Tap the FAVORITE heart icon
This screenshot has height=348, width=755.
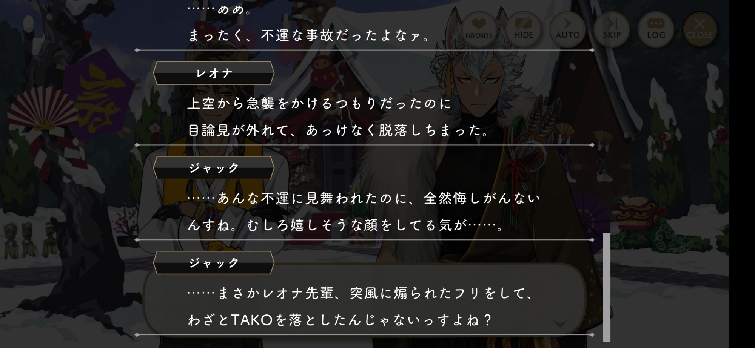[479, 29]
